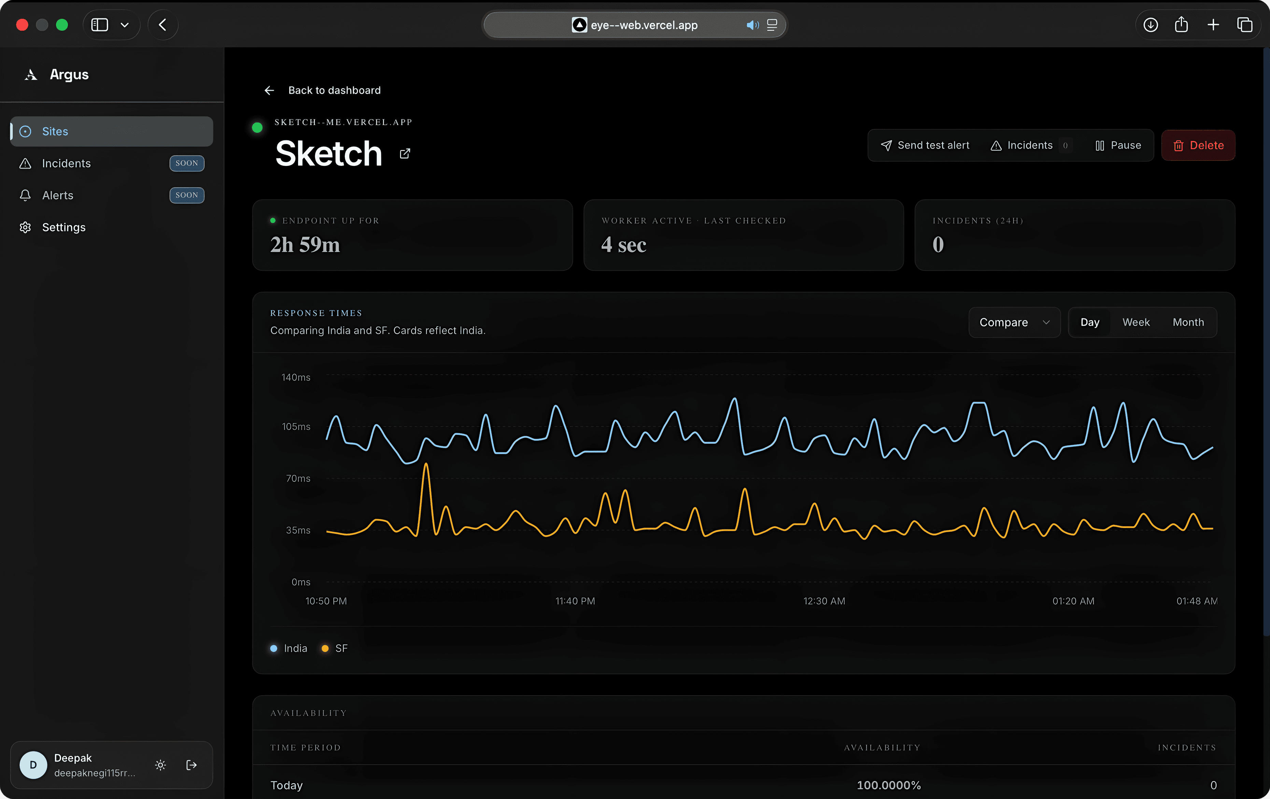1270x799 pixels.
Task: Send a test alert
Action: 925,145
